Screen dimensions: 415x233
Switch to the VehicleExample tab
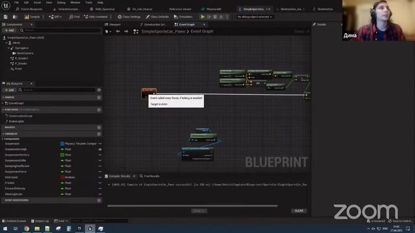pyautogui.click(x=66, y=9)
